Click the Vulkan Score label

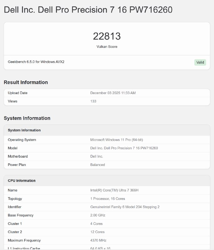coord(107,47)
